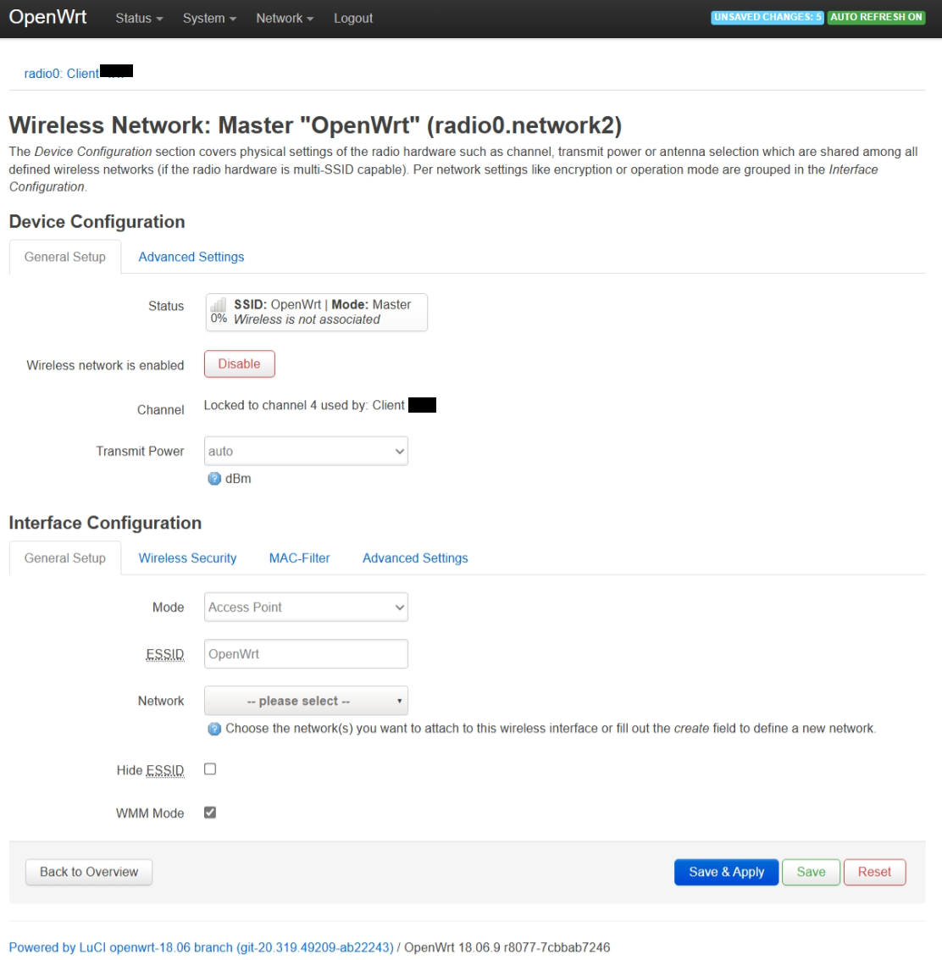Toggle the Hide ESSID checkbox
Viewport: 942px width, 960px height.
coord(210,769)
